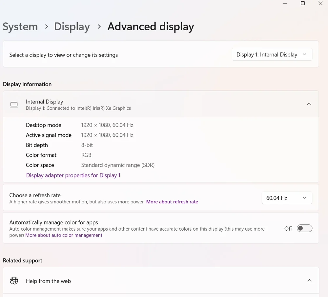The width and height of the screenshot is (328, 297).
Task: Minimize the Settings window
Action: pyautogui.click(x=285, y=3)
